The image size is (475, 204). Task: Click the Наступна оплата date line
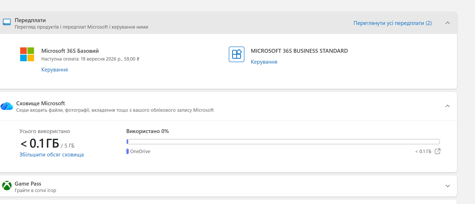[x=90, y=59]
